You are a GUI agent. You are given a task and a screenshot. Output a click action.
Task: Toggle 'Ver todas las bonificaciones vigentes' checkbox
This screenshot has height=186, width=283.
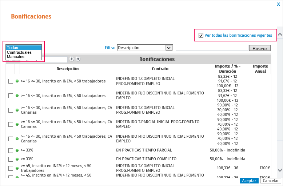click(201, 35)
